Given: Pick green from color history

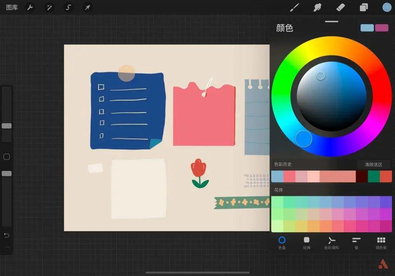Looking at the screenshot, I should pos(373,177).
